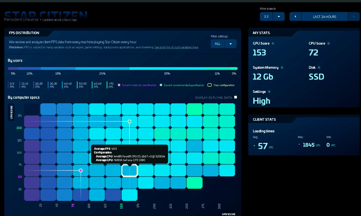Click the Last 24 Hours time range selector

(x=324, y=17)
